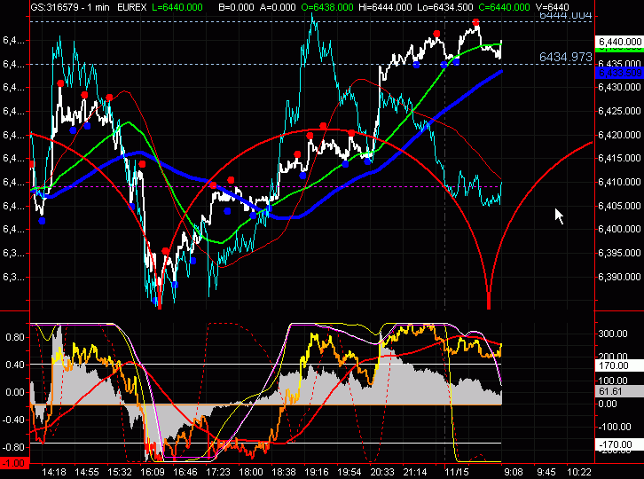Click the 6,405.000 price axis label
This screenshot has width=644, height=479.
click(619, 206)
